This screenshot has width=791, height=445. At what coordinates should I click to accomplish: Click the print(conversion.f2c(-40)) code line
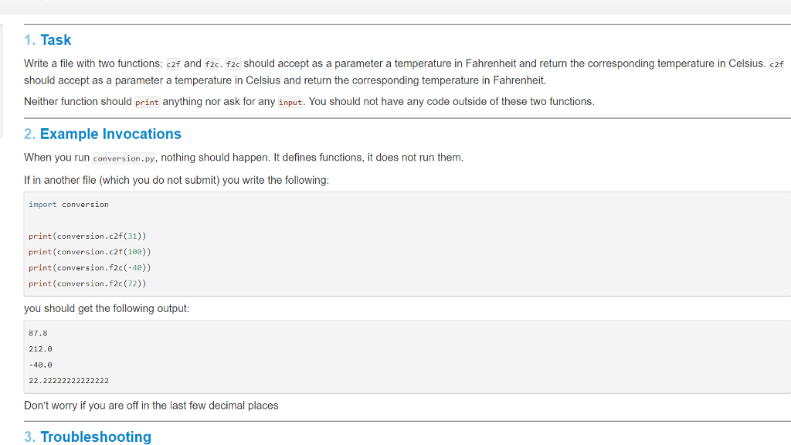(x=90, y=267)
